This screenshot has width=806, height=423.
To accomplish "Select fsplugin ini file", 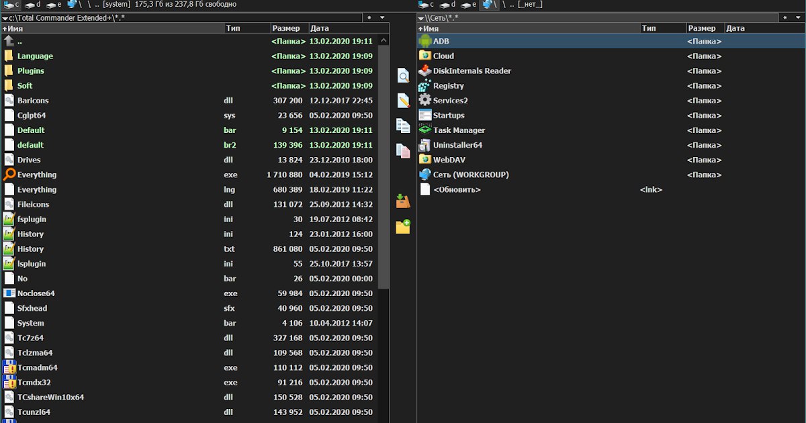I will [189, 219].
